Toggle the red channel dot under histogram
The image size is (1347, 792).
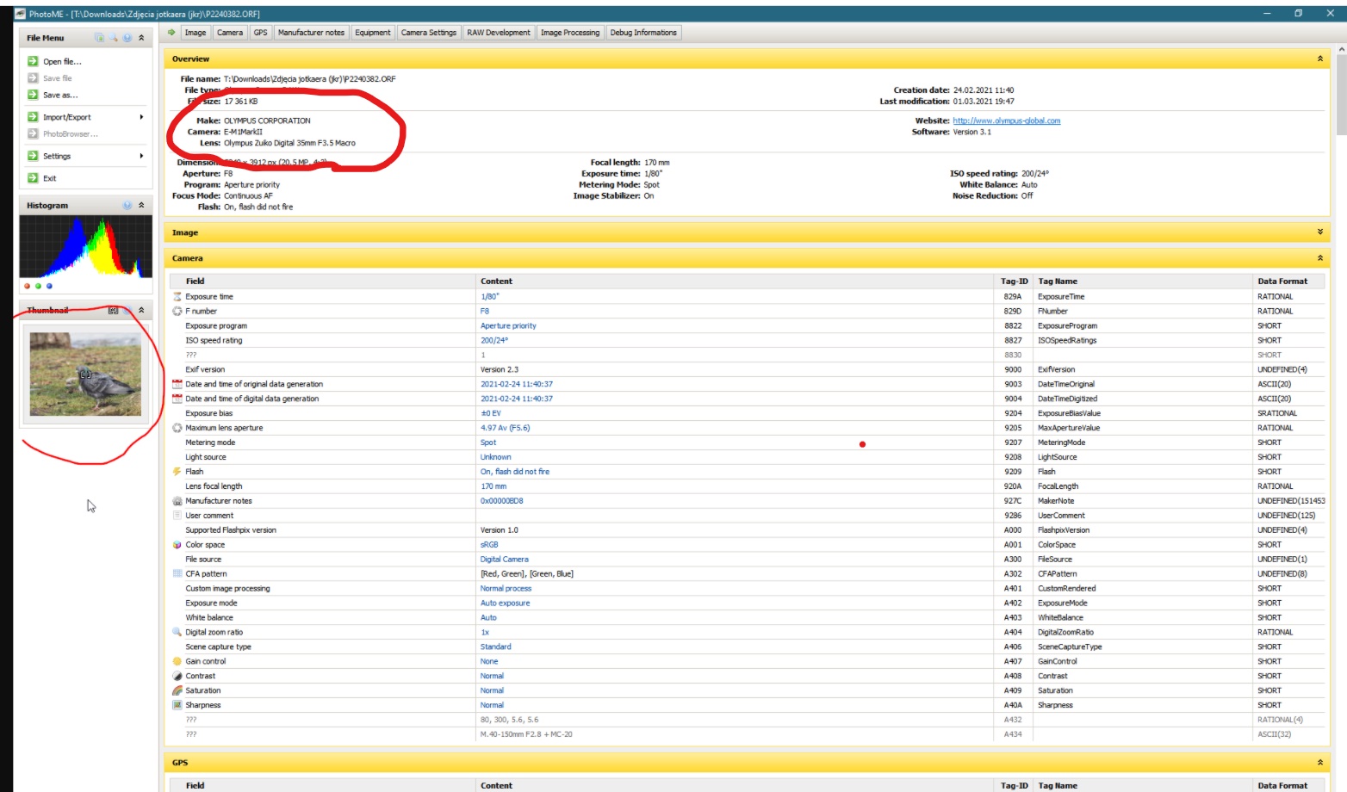[27, 286]
